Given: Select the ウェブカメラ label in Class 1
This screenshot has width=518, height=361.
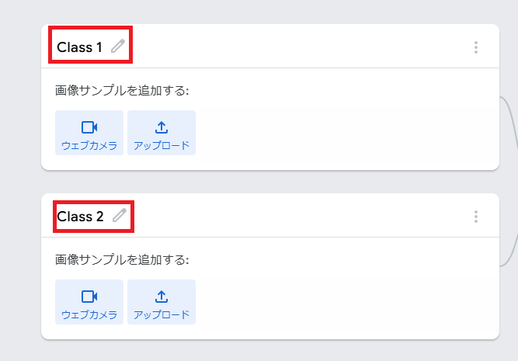Looking at the screenshot, I should (x=89, y=146).
